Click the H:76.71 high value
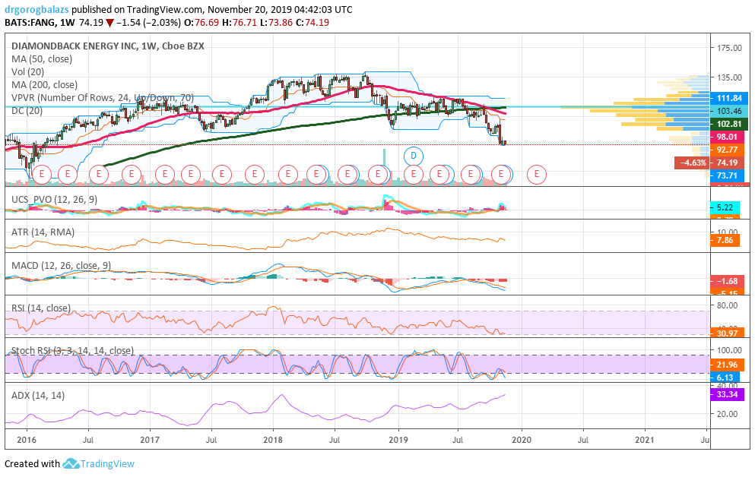 [x=239, y=23]
